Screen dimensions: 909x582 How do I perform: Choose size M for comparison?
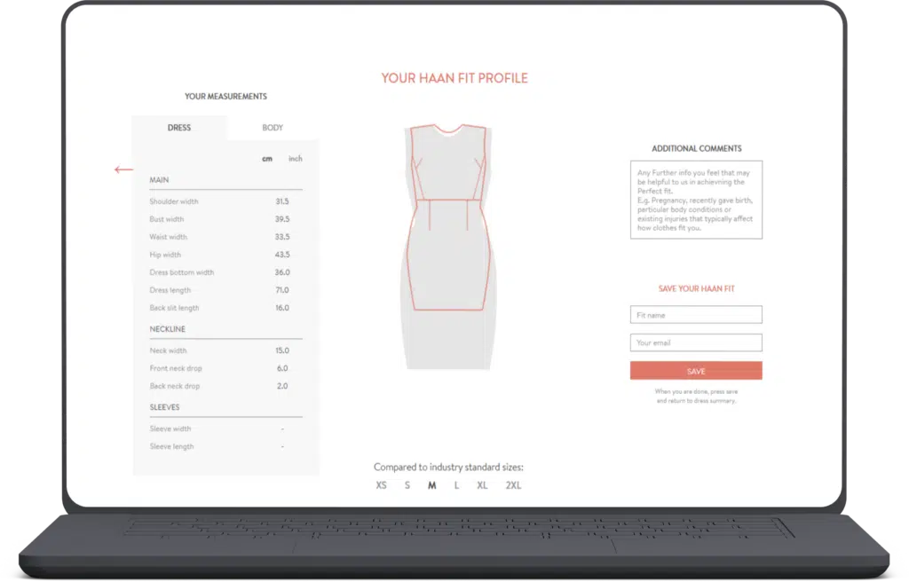coord(432,486)
